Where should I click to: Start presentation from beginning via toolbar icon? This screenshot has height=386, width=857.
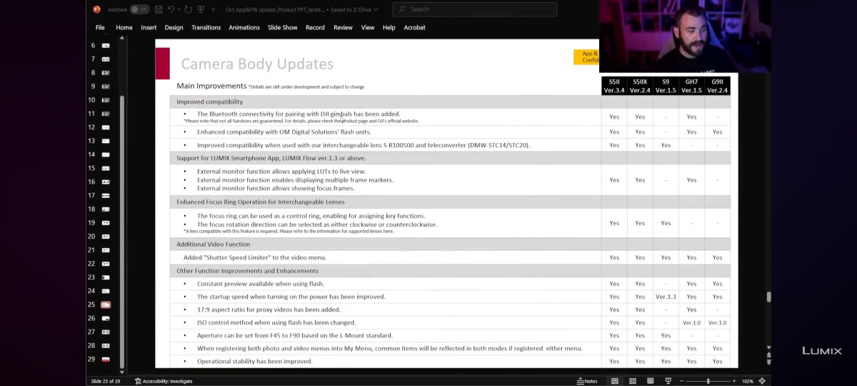click(x=202, y=9)
